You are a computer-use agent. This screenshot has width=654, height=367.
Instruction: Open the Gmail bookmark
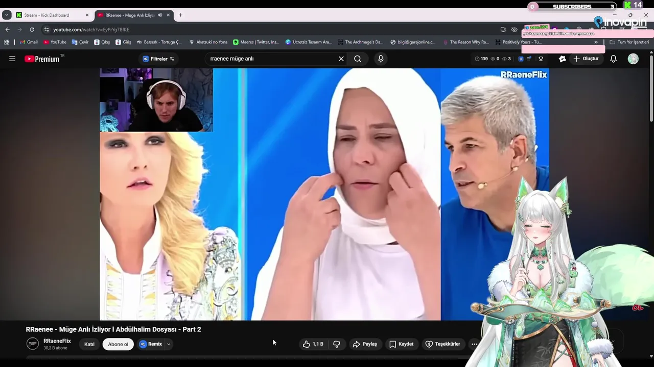pyautogui.click(x=29, y=42)
